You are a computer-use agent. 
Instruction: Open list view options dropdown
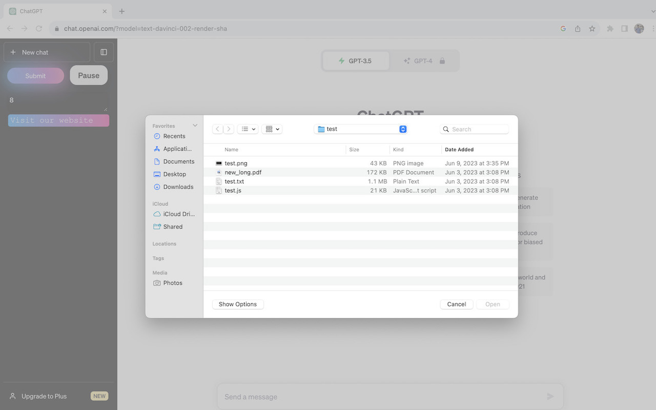[248, 129]
